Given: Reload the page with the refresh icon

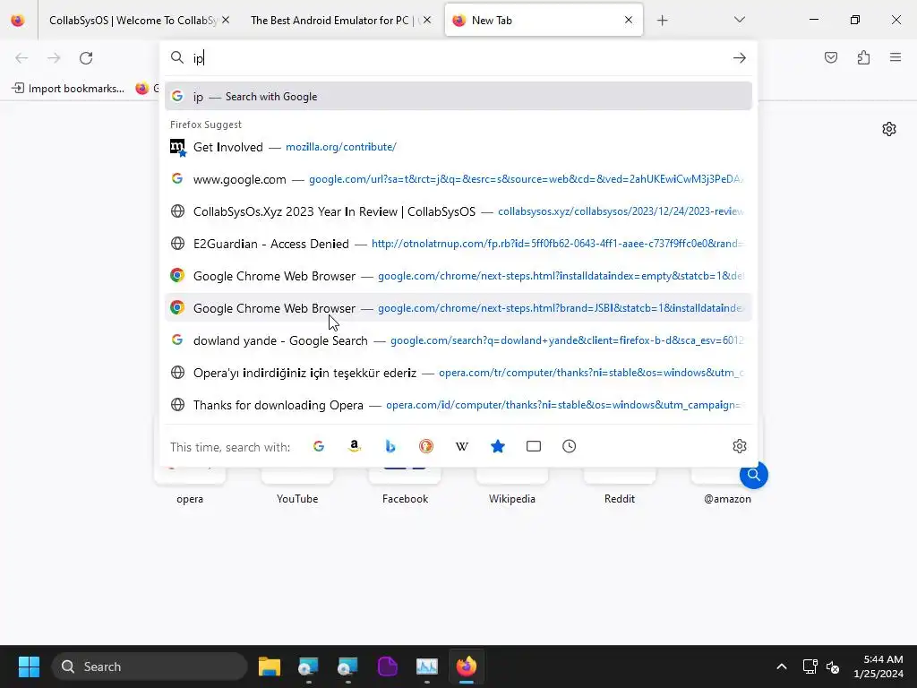Looking at the screenshot, I should point(86,58).
